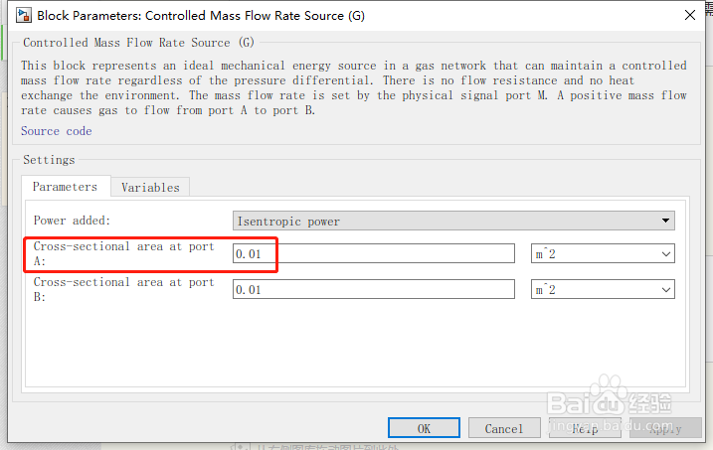
Task: Click the Cross-sectional area at port B label
Action: [123, 289]
